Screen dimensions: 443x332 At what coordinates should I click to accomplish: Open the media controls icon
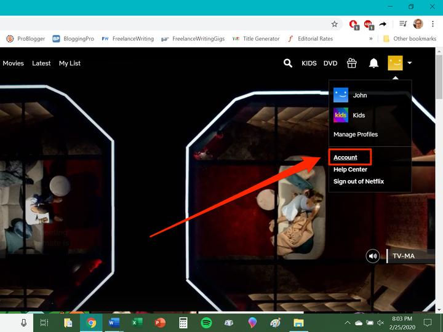tap(403, 24)
